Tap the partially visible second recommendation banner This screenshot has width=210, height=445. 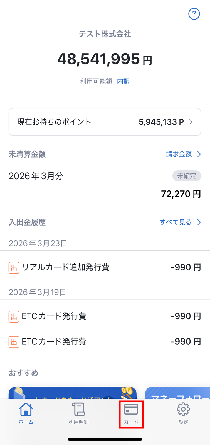click(177, 393)
